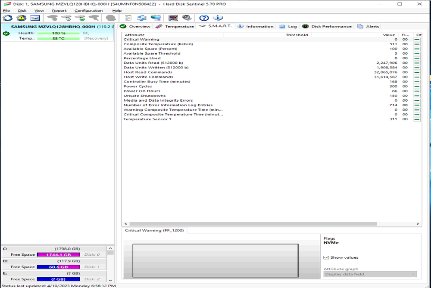Open the Report menu
Viewport: 431px width, 288px height.
[59, 11]
